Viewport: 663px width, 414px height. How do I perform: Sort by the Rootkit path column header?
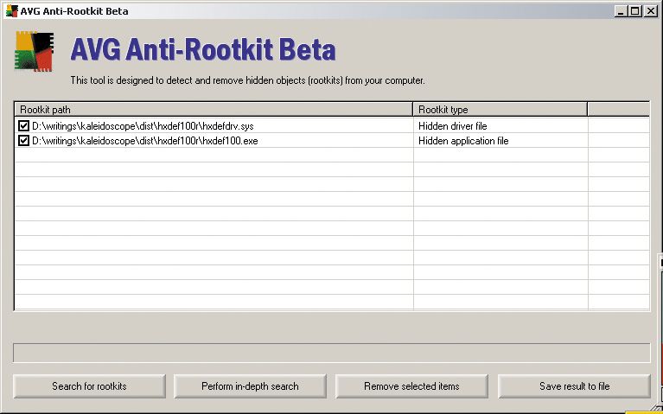214,110
